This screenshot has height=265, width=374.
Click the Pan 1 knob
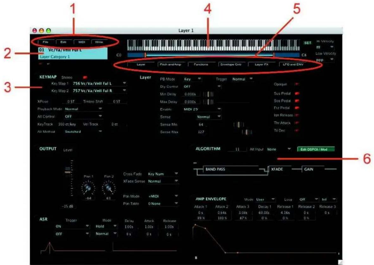[88, 188]
